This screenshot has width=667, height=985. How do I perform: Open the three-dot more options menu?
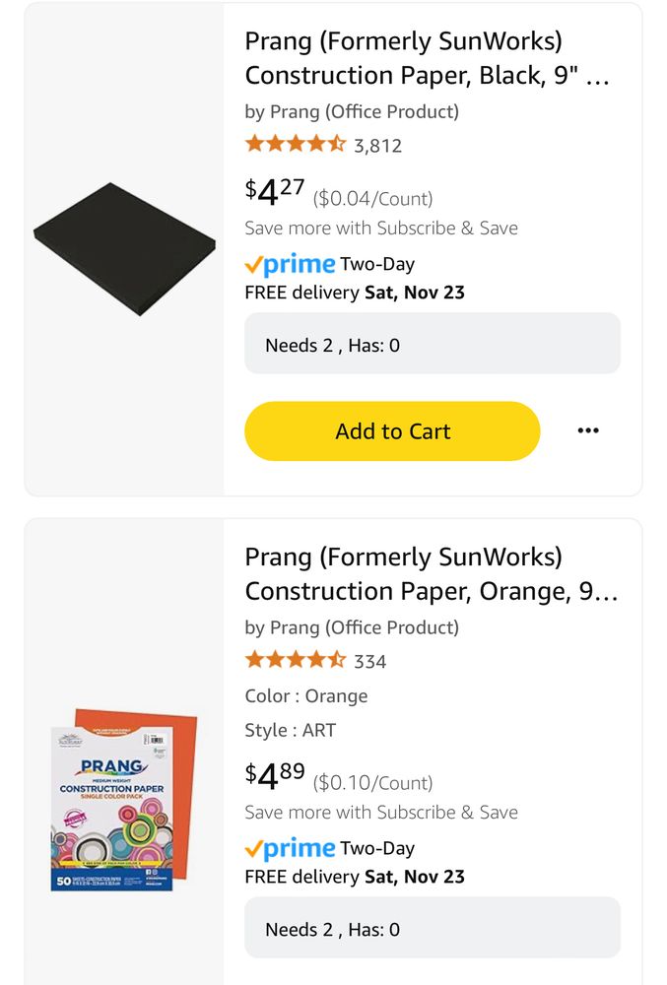pyautogui.click(x=588, y=430)
